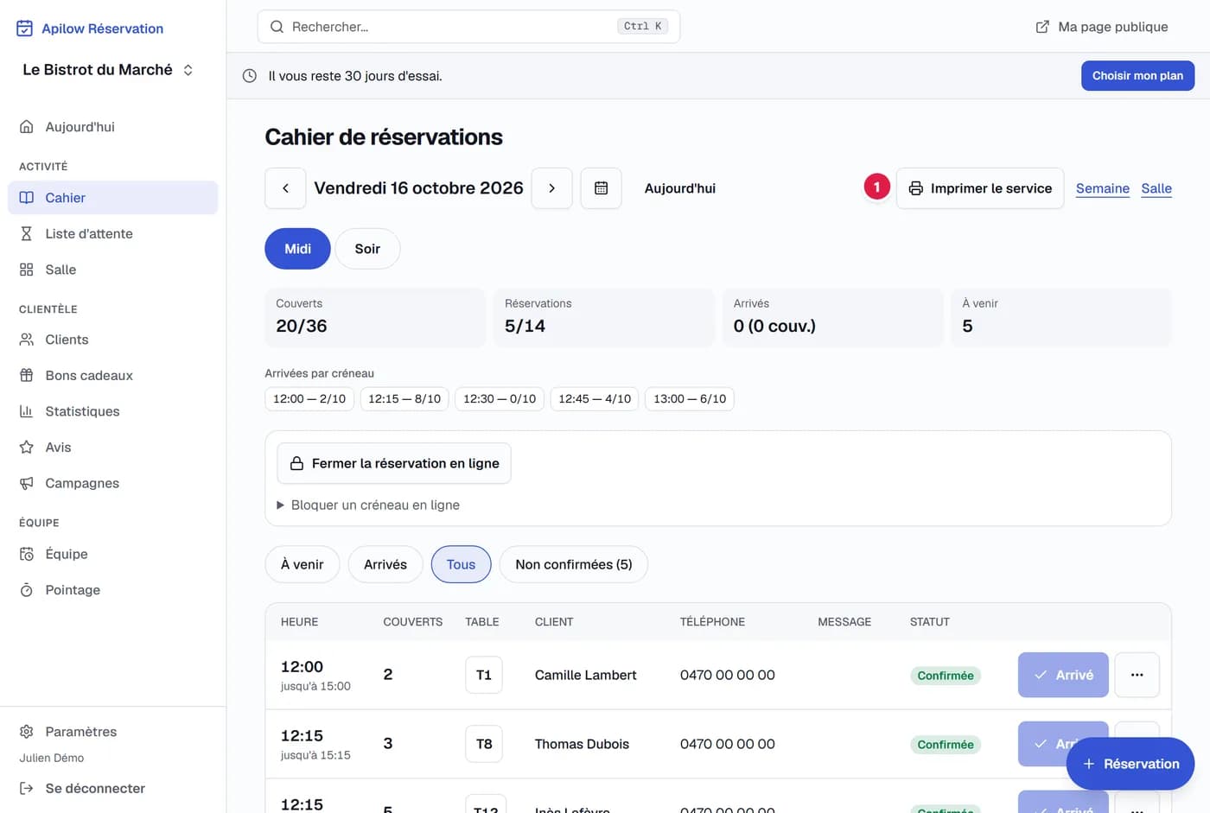Go to next day with right chevron
The image size is (1210, 813).
click(x=551, y=188)
